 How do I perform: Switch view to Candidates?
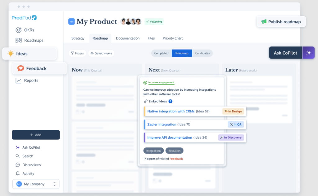202,53
